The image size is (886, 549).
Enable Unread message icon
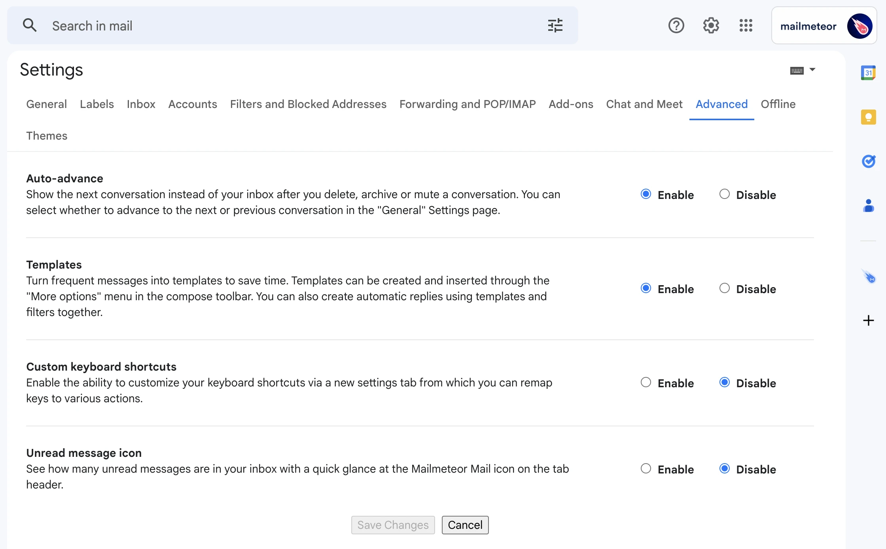[646, 469]
